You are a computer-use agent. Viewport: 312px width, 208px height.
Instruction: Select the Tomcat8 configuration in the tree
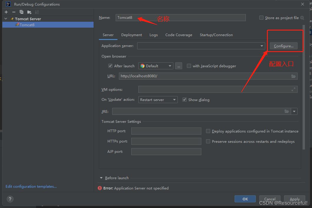coord(48,25)
